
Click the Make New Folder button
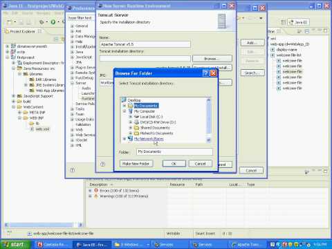[136, 164]
